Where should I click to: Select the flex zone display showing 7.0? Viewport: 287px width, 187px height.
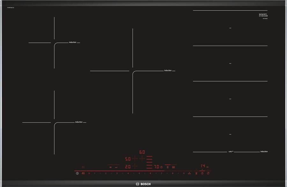[156, 166]
